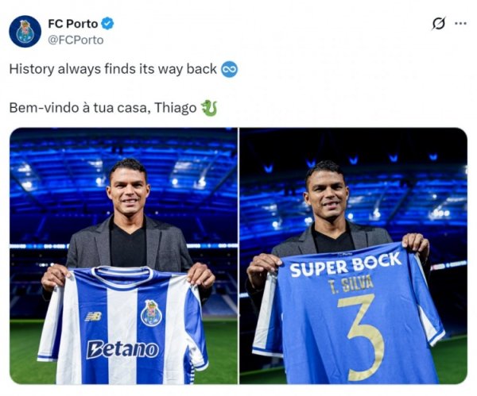This screenshot has width=477, height=396.
Task: Click the T. Silva name on jersey
Action: click(351, 285)
